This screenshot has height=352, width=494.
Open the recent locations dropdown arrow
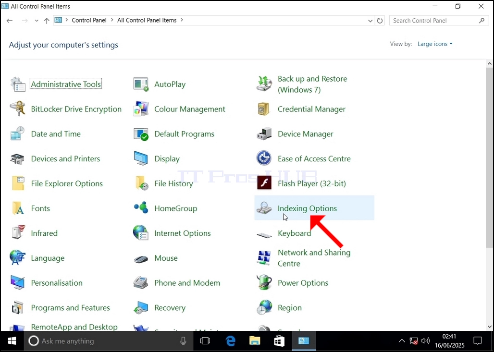(x=37, y=21)
